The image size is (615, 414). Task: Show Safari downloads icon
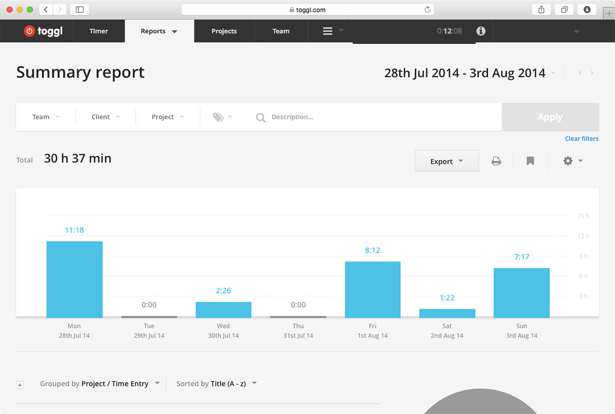[587, 10]
